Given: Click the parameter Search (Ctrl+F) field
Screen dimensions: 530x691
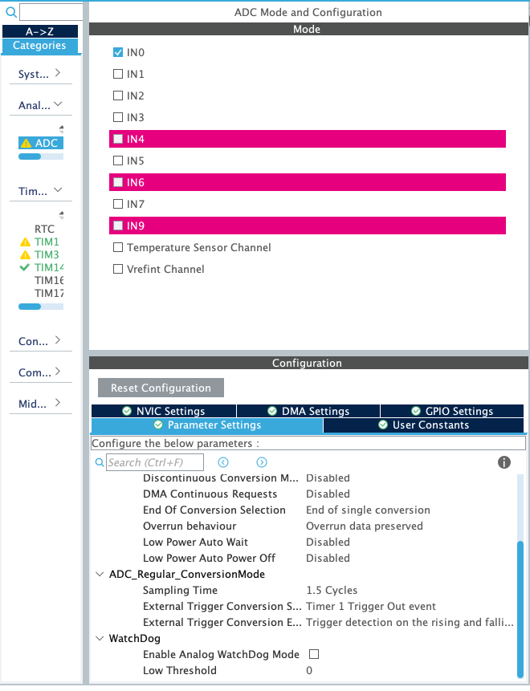Looking at the screenshot, I should pos(155,462).
